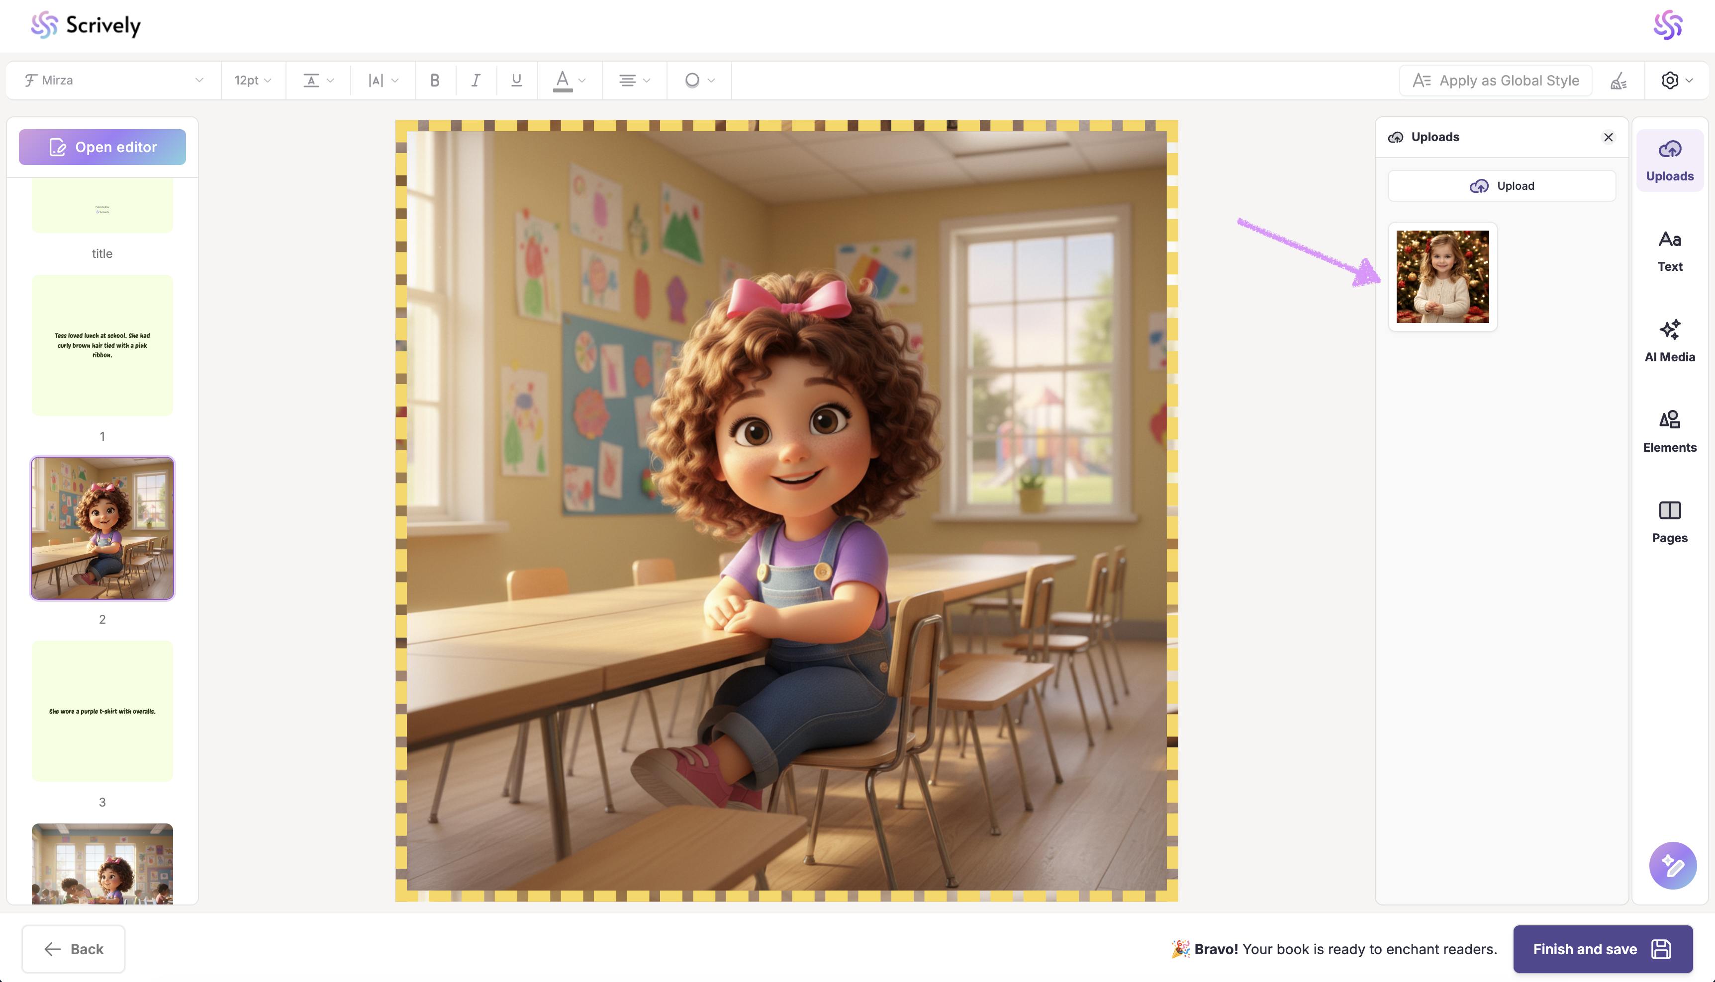Viewport: 1715px width, 982px height.
Task: Click the clear formatting broom icon
Action: 1618,81
